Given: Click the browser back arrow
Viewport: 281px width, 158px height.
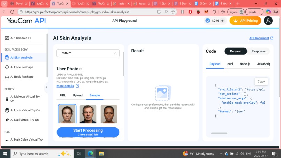Looking at the screenshot, I should [4, 12].
